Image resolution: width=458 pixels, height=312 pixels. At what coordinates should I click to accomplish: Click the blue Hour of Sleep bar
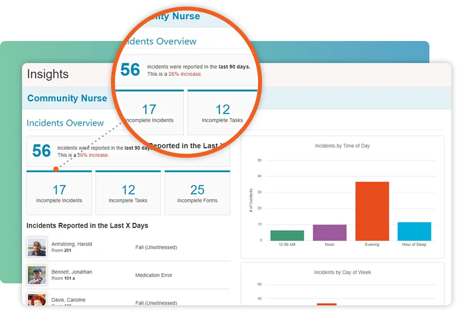414,231
